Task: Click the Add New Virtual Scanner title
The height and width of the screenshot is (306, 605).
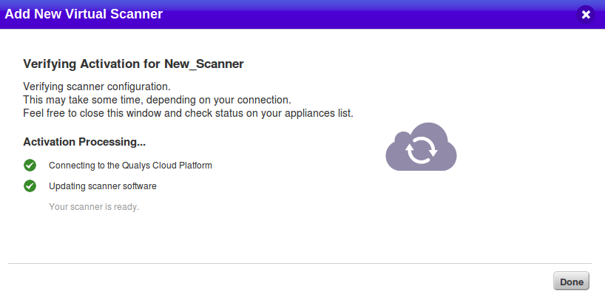Action: coord(84,14)
